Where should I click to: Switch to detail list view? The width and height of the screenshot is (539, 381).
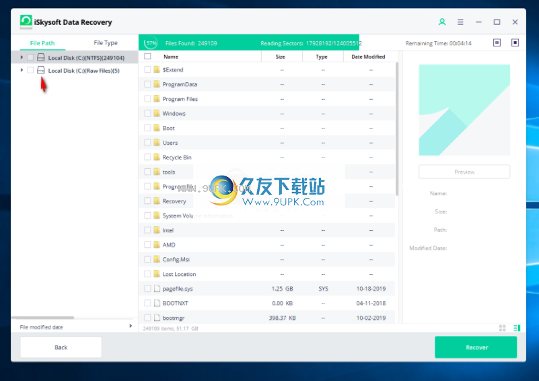[x=517, y=328]
